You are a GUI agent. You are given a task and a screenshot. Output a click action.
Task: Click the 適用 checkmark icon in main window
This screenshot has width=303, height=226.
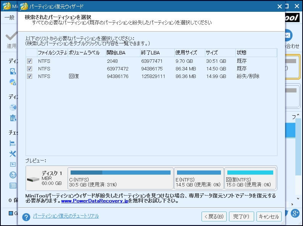[11, 36]
